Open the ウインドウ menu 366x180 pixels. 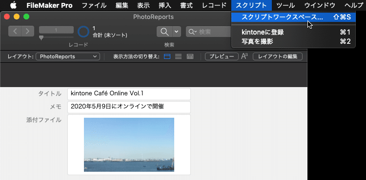pyautogui.click(x=320, y=5)
